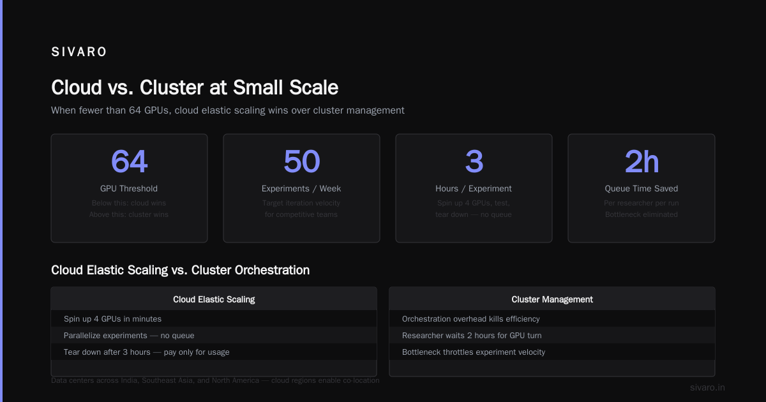Click the Cloud Elastic Scaling column header
This screenshot has height=402, width=766.
click(x=214, y=299)
